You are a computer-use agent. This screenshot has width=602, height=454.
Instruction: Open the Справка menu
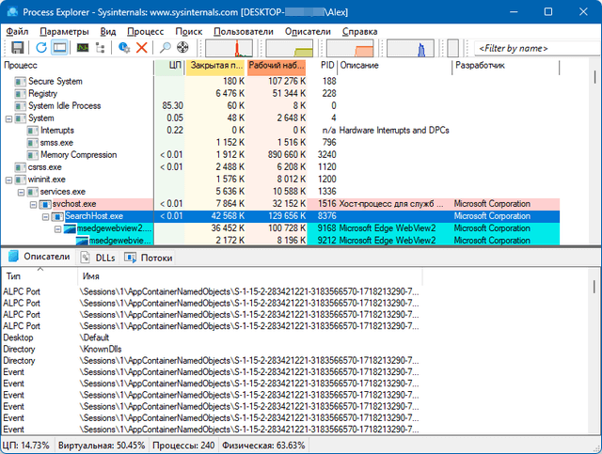coord(359,31)
